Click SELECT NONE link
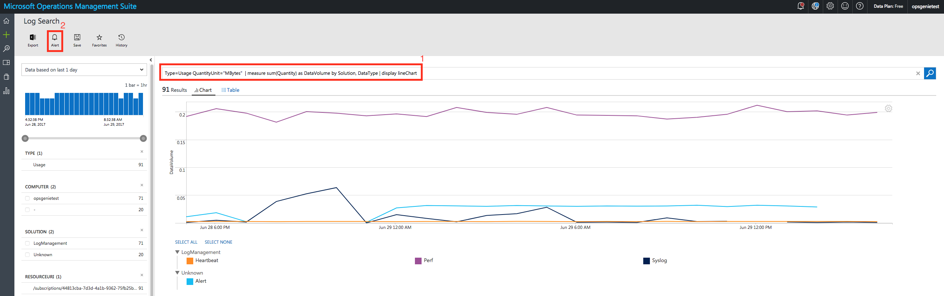Image resolution: width=944 pixels, height=296 pixels. tap(218, 242)
